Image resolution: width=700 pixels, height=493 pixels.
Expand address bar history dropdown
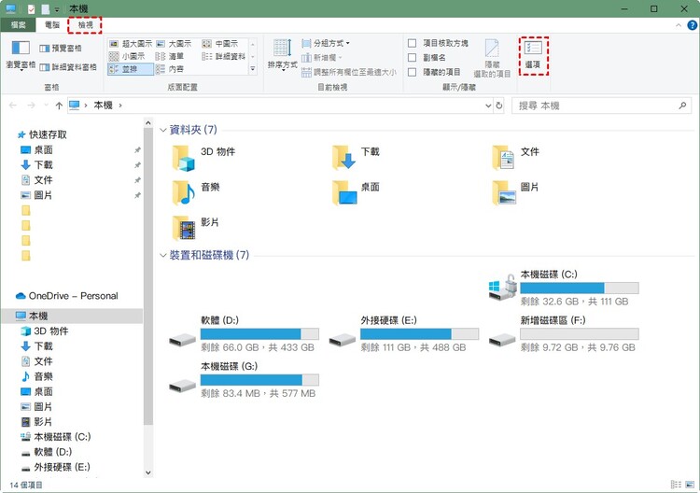tap(488, 106)
